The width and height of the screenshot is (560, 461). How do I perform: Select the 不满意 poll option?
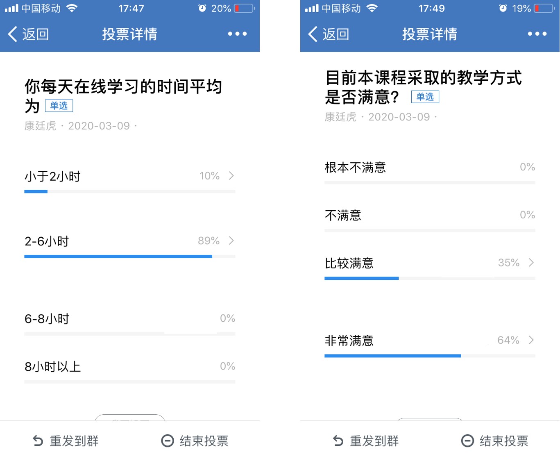pyautogui.click(x=343, y=215)
